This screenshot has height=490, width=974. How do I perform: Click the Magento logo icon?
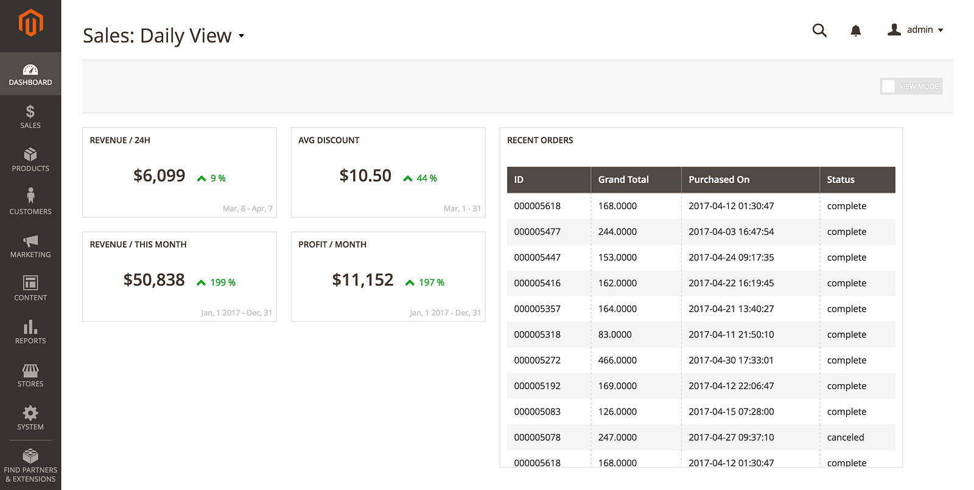pyautogui.click(x=30, y=23)
